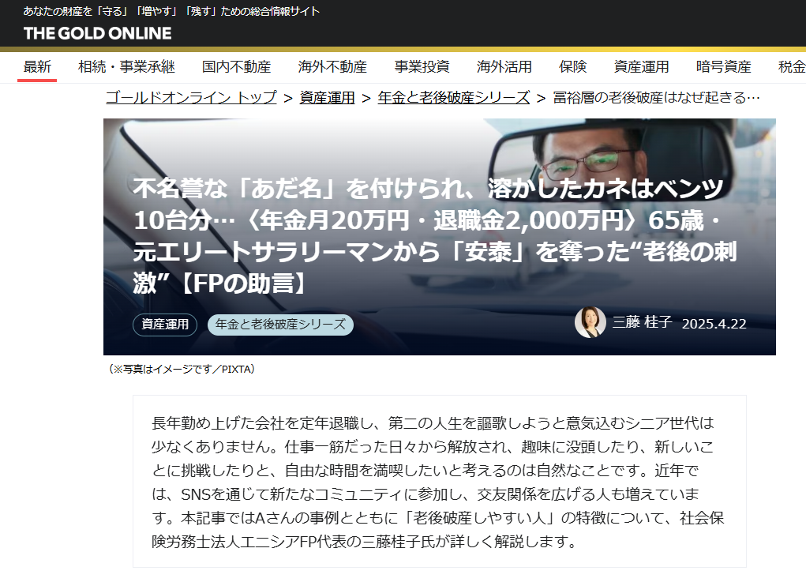Go to 相続・事業承継 category
This screenshot has width=806, height=582.
126,67
